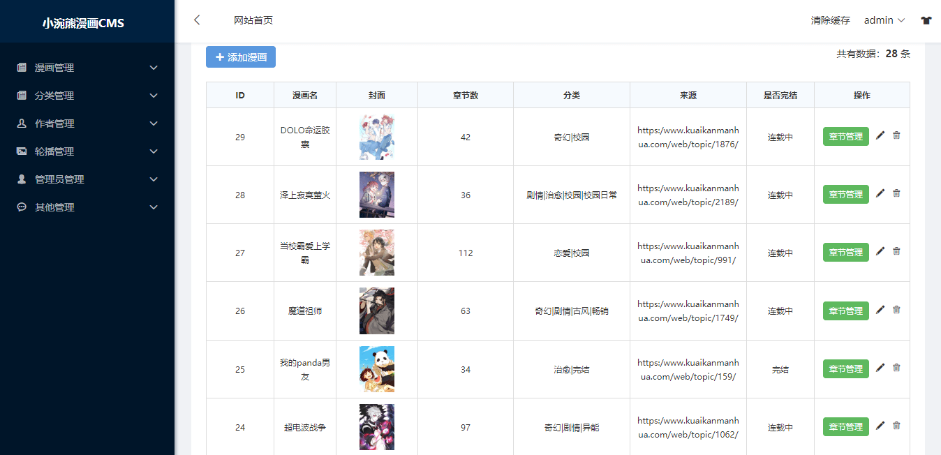The width and height of the screenshot is (941, 455).
Task: Click the edit pencil icon for 魔道祖师
Action: click(880, 310)
